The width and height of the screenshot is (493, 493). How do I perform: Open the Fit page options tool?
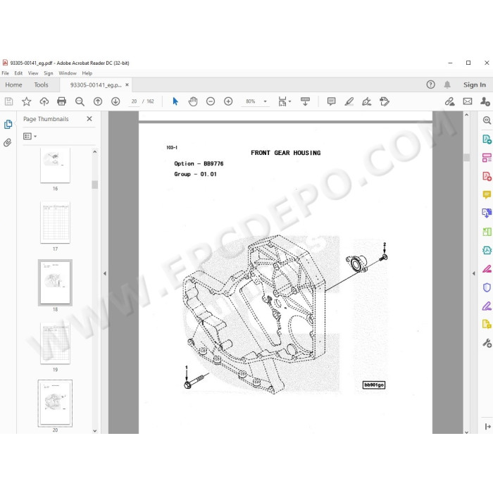(285, 101)
